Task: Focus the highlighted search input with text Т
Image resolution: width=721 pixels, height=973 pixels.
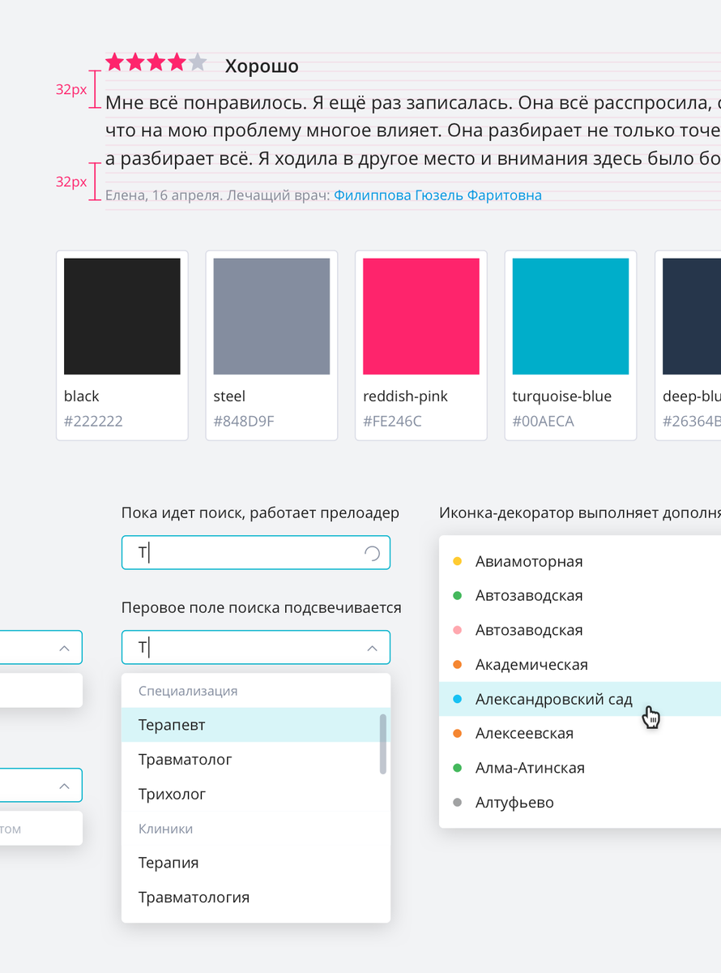Action: (x=256, y=648)
